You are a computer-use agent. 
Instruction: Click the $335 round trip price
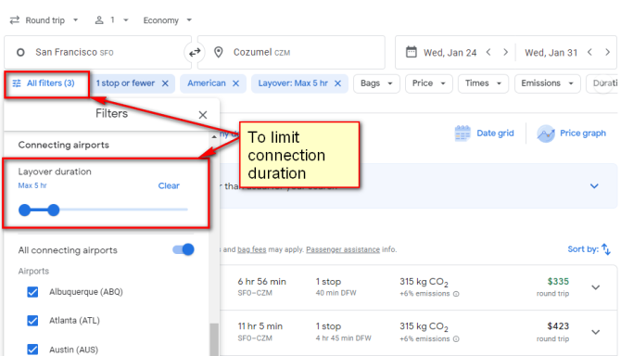558,282
